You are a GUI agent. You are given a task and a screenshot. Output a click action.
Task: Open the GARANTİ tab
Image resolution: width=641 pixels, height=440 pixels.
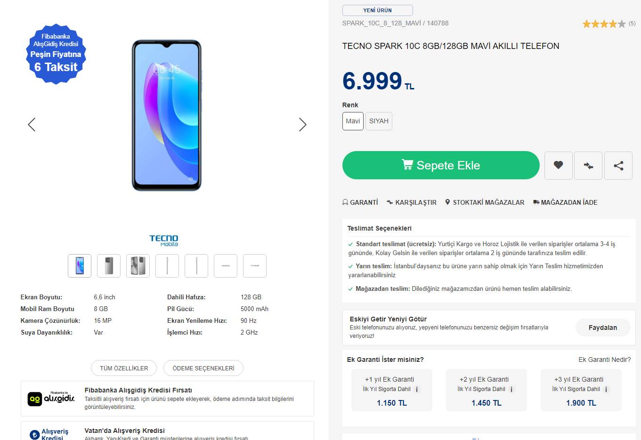click(x=360, y=202)
